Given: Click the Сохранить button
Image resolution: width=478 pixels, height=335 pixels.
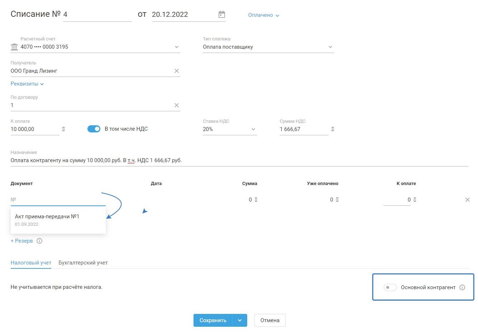Looking at the screenshot, I should point(213,320).
